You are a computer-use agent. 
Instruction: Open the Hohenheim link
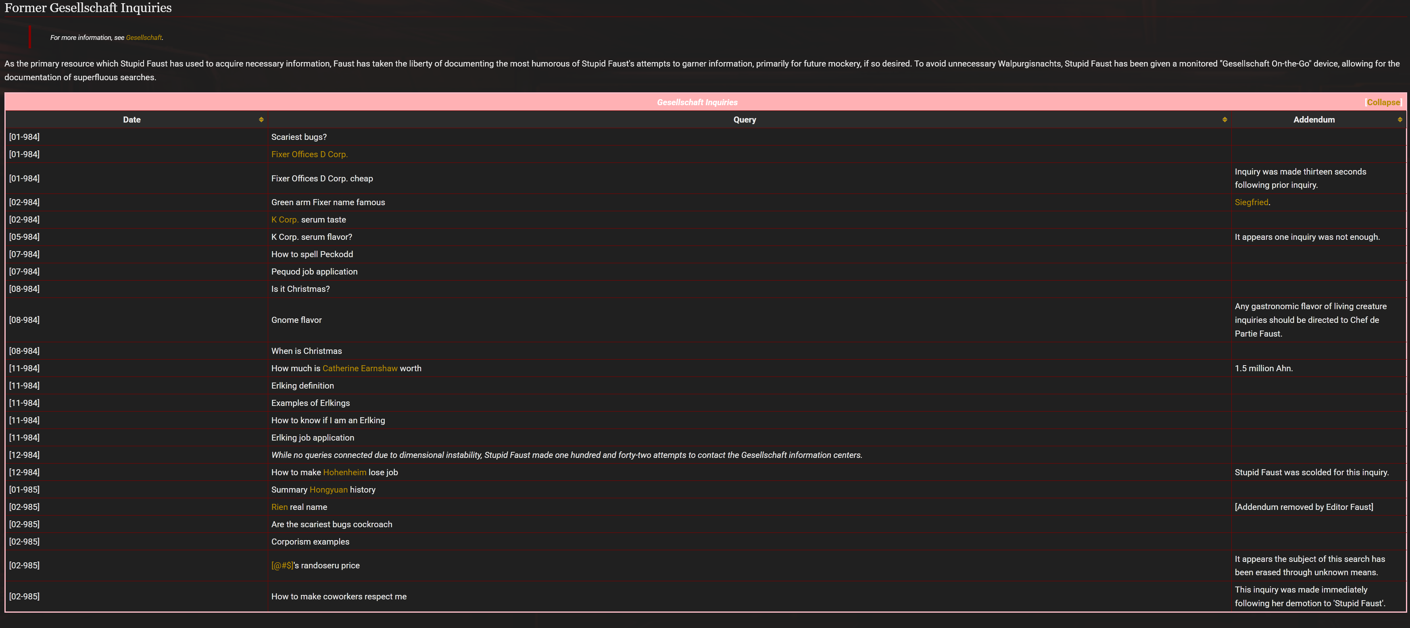344,472
